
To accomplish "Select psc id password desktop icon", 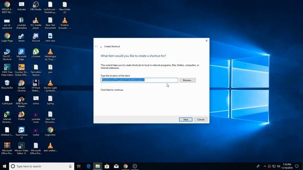I will pyautogui.click(x=7, y=23).
